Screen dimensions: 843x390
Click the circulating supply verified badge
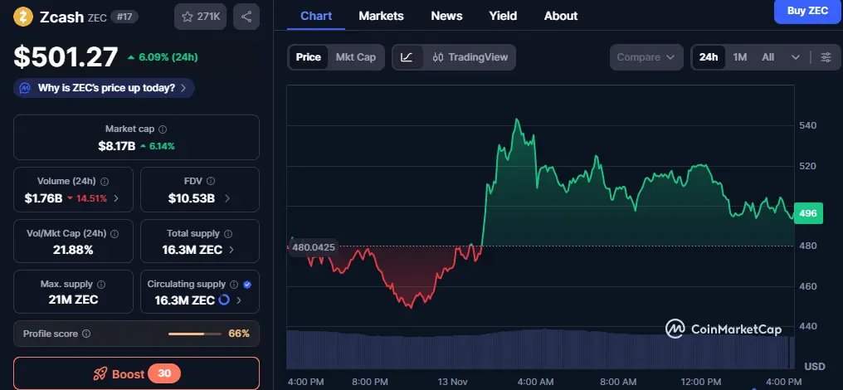coord(247,285)
